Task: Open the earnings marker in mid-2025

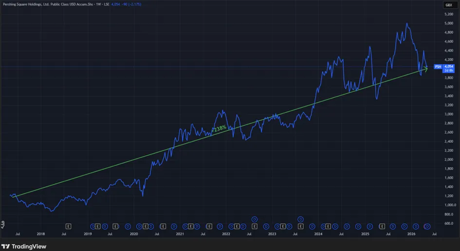Action: (382, 226)
